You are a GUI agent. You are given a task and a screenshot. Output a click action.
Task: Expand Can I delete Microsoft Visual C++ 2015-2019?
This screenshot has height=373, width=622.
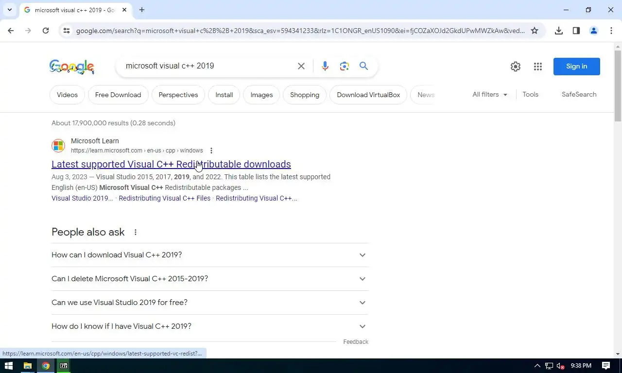[210, 279]
